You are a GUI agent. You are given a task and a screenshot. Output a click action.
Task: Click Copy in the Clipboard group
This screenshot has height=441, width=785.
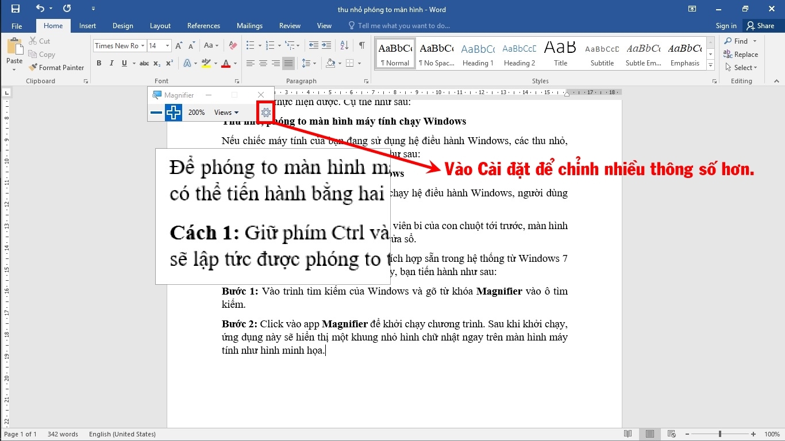tap(41, 55)
